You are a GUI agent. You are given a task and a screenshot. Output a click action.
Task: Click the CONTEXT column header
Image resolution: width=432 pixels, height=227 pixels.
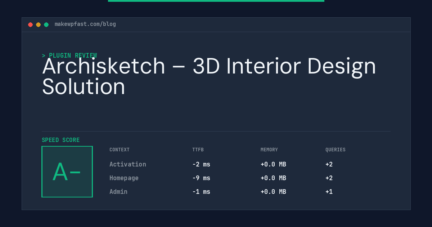[x=120, y=150]
